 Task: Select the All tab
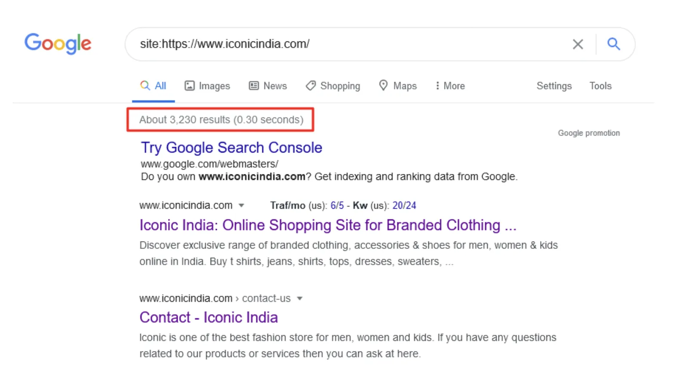pyautogui.click(x=153, y=86)
